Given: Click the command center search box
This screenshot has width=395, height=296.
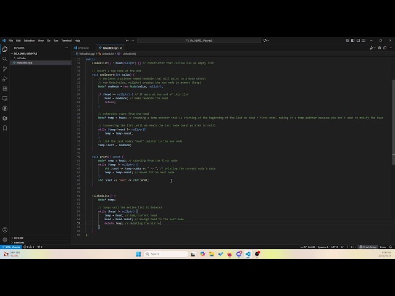Looking at the screenshot, I should point(199,41).
